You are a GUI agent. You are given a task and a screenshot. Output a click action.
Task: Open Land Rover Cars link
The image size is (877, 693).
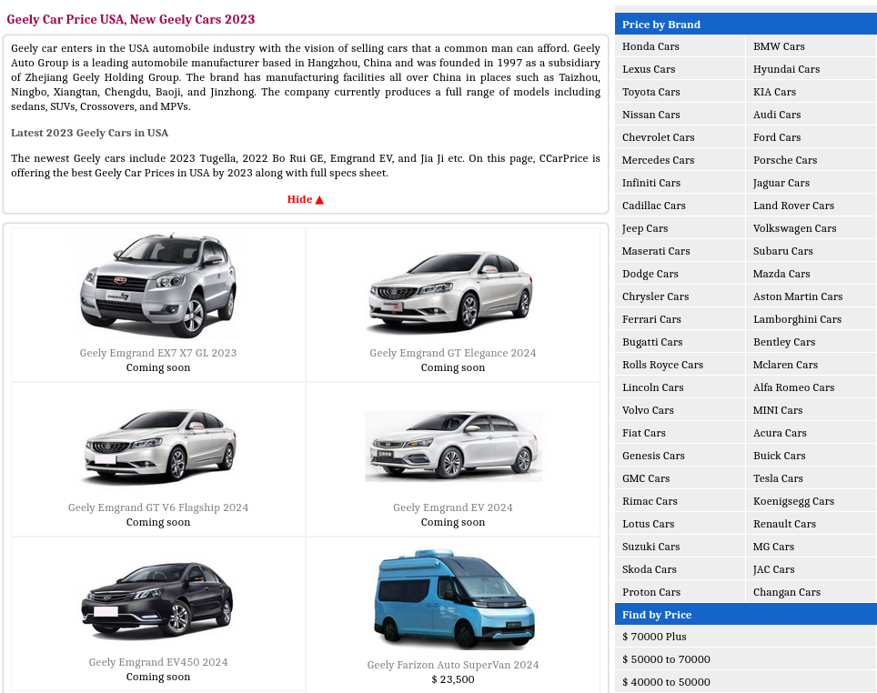coord(793,206)
